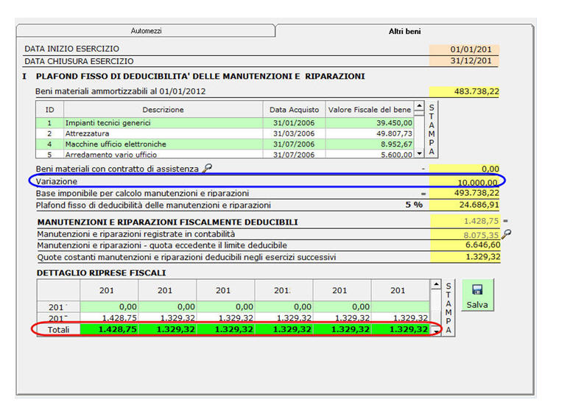This screenshot has width=570, height=408.
Task: Click the Variazione label
Action: pos(57,181)
